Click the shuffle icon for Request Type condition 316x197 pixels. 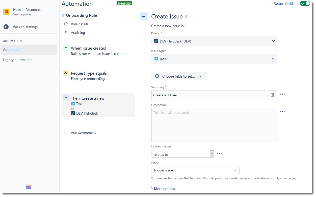[66, 73]
